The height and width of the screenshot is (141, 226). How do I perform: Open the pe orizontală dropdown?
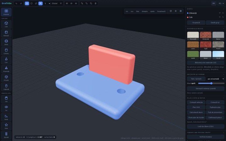tap(215, 79)
